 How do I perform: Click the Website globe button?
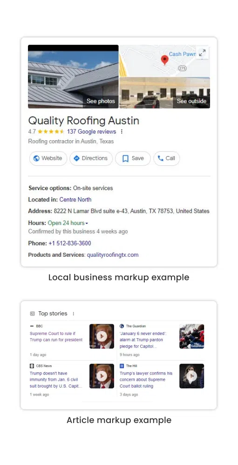(48, 158)
